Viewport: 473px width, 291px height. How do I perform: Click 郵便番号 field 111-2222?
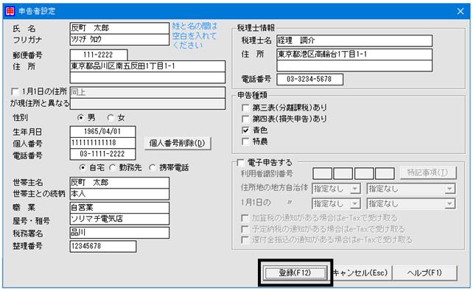[x=99, y=55]
